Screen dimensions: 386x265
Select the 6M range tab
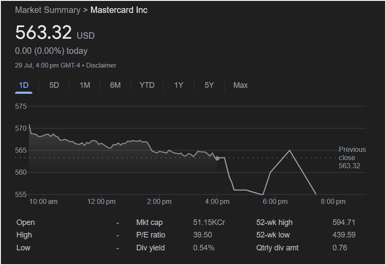coord(115,85)
